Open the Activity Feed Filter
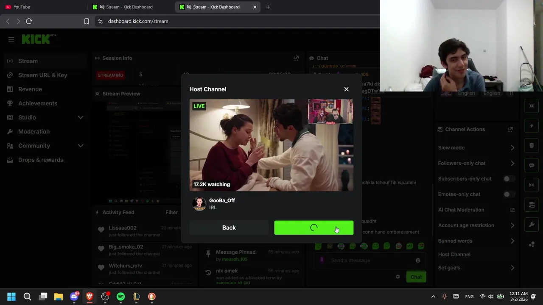543x305 pixels. (171, 212)
